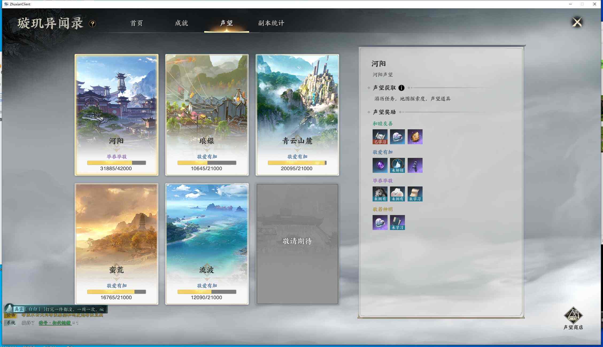Click the info icon next to 声望获取
This screenshot has width=603, height=347.
pyautogui.click(x=401, y=88)
